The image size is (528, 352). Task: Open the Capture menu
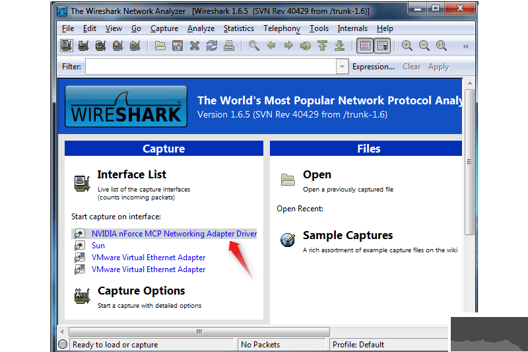point(164,28)
